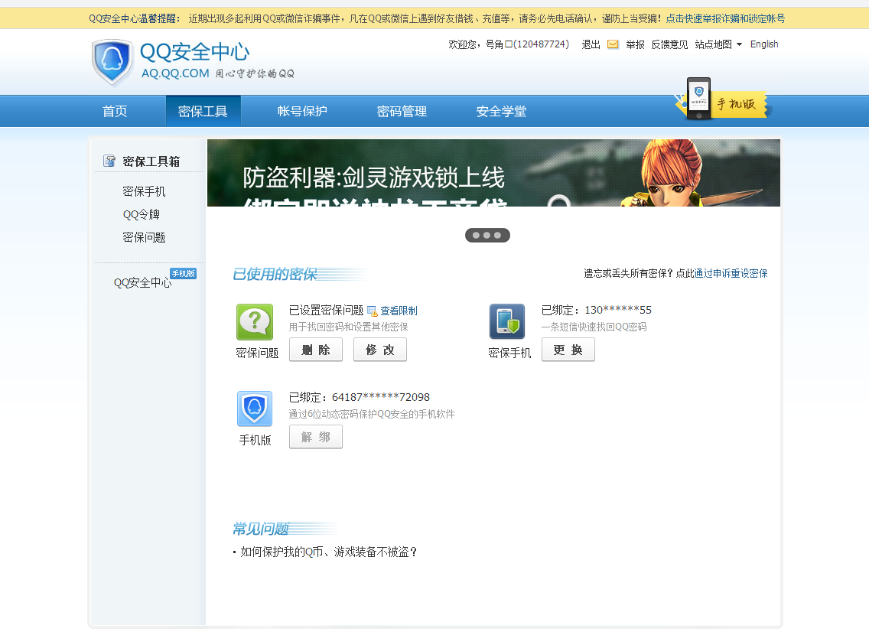Click the AQ.QQ.COM site title text
The width and height of the screenshot is (869, 635).
click(x=175, y=73)
